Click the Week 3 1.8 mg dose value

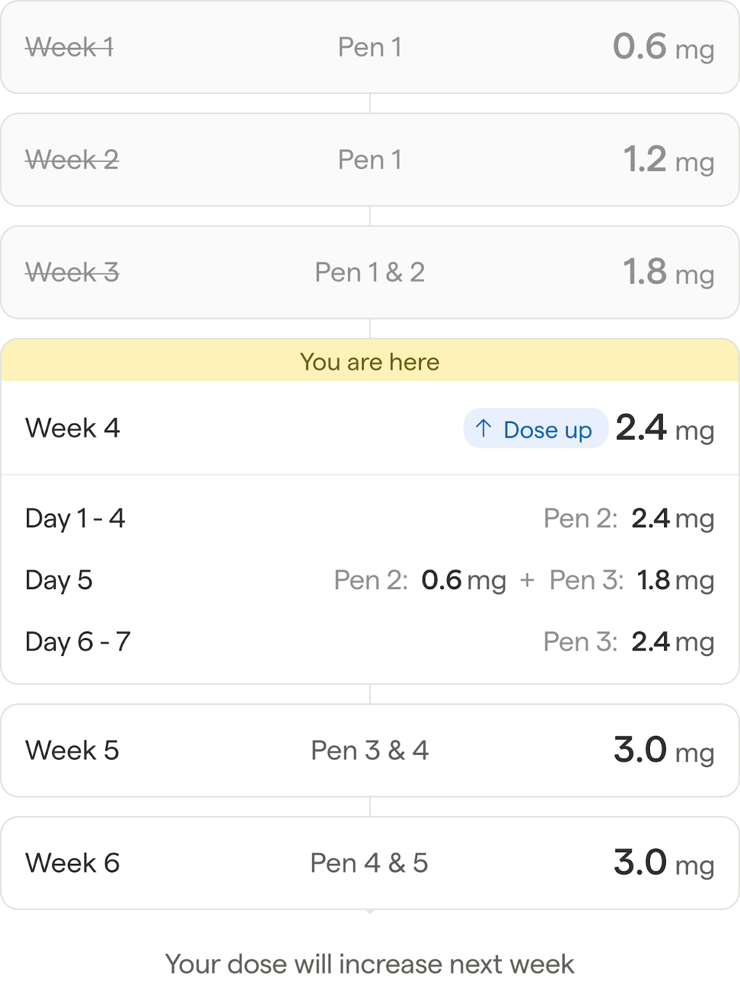pyautogui.click(x=668, y=273)
